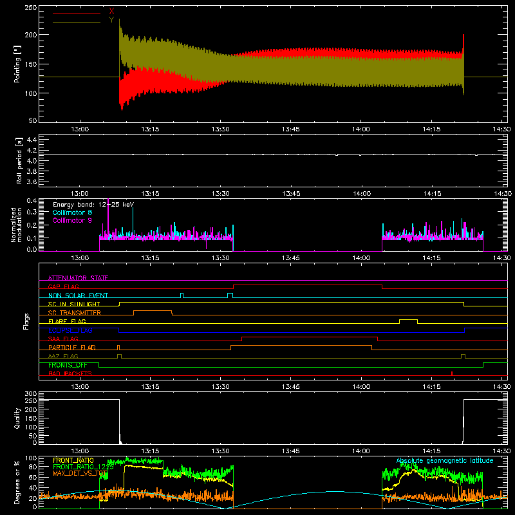Click the 'Energy band: 12-25 keV' text

tap(93, 205)
